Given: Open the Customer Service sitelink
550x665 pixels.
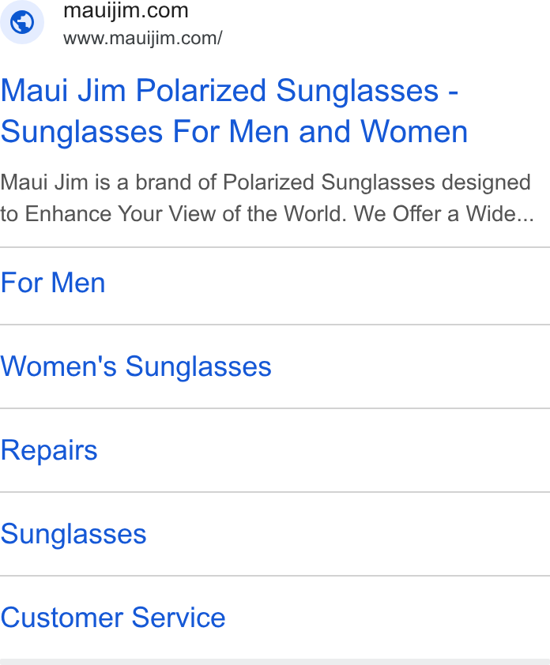Looking at the screenshot, I should tap(113, 618).
